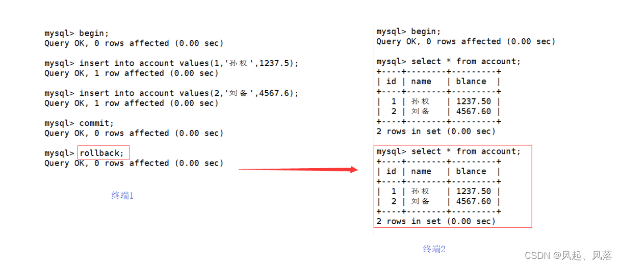Click '刘备' in the second result table
The image size is (620, 265).
click(x=420, y=201)
